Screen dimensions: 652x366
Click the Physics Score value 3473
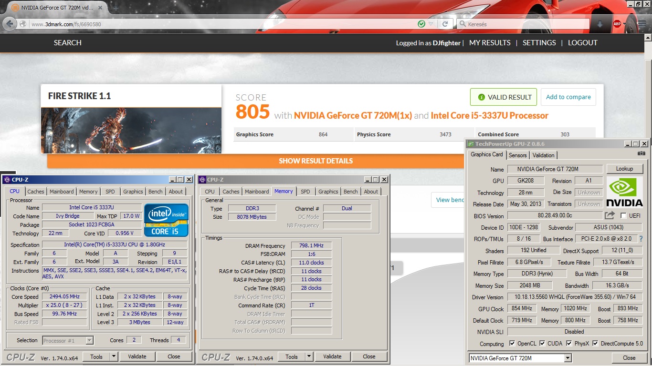[445, 134]
